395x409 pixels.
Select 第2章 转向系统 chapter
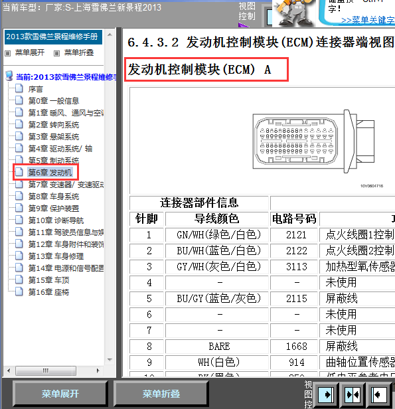click(x=54, y=125)
